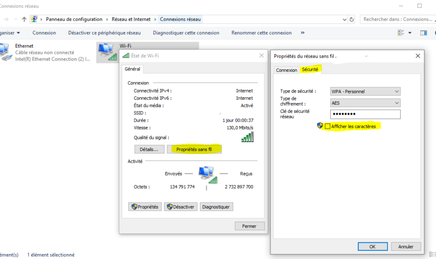436x259 pixels.
Task: Open the Organiser menu dropdown
Action: (10, 33)
